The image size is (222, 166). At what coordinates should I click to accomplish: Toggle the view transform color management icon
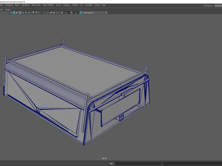tap(80, 12)
